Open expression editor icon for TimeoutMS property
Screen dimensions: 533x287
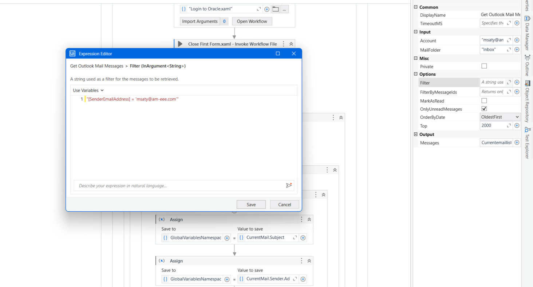pos(509,23)
